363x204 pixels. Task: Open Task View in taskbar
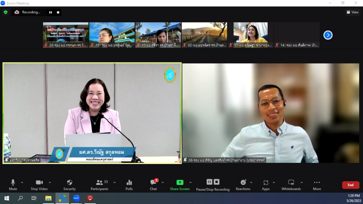click(34, 198)
